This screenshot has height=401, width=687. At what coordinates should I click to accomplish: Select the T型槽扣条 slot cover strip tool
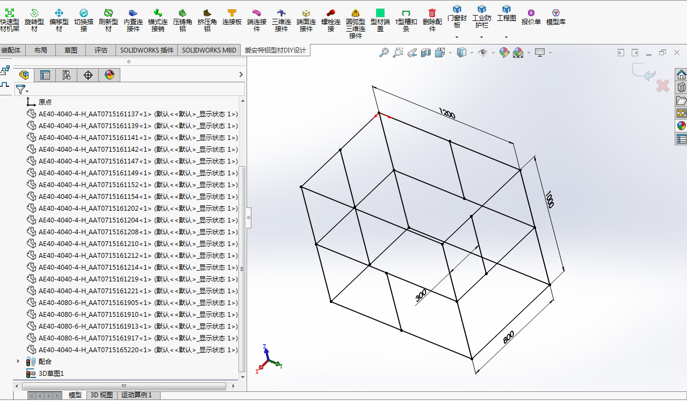point(406,20)
